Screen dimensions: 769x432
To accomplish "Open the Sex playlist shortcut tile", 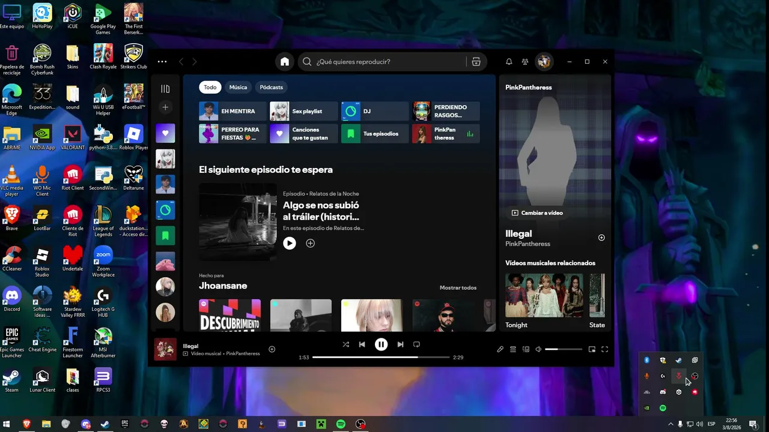I will (303, 111).
